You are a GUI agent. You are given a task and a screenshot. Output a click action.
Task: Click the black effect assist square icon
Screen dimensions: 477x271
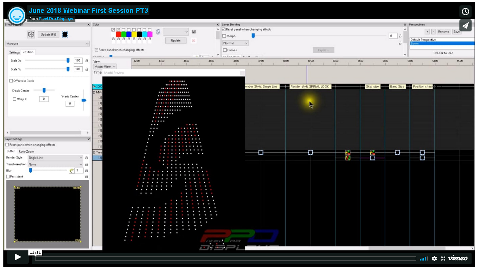tap(65, 34)
